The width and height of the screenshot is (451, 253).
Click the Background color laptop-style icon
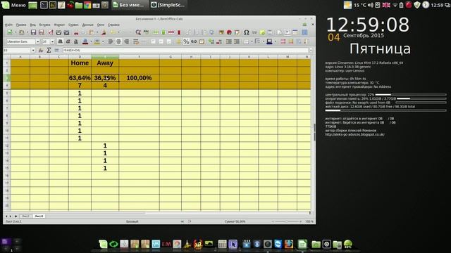click(269, 42)
